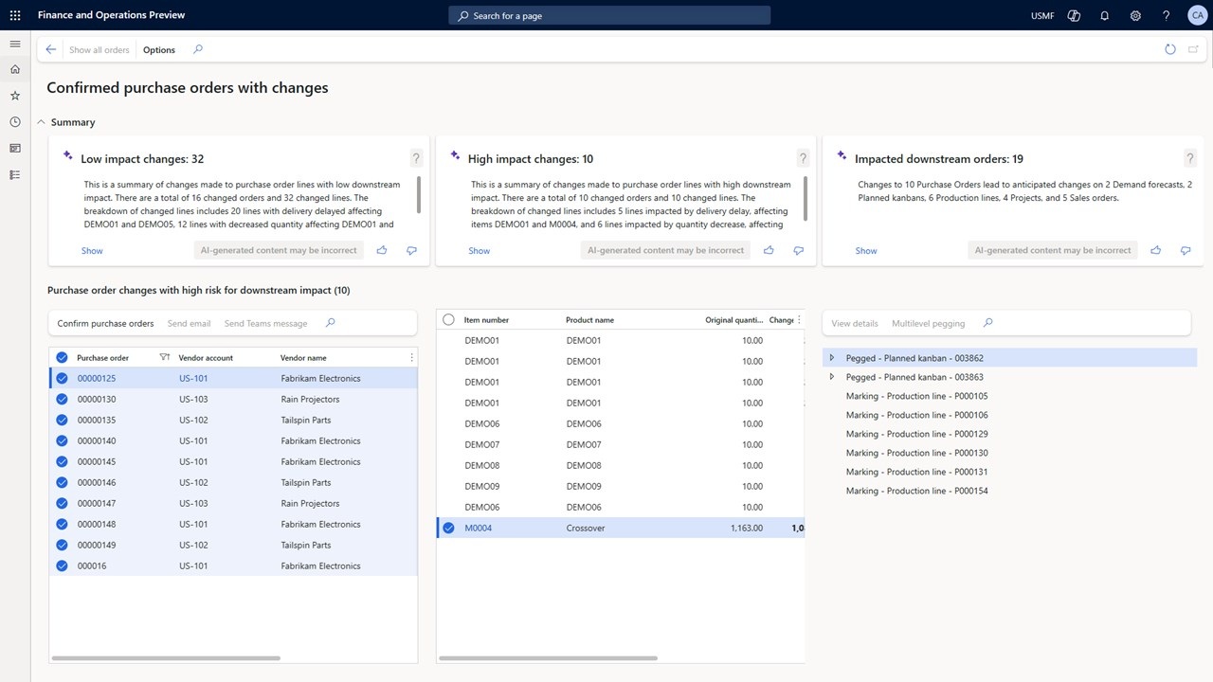
Task: Click Search for a page box
Action: click(x=609, y=16)
